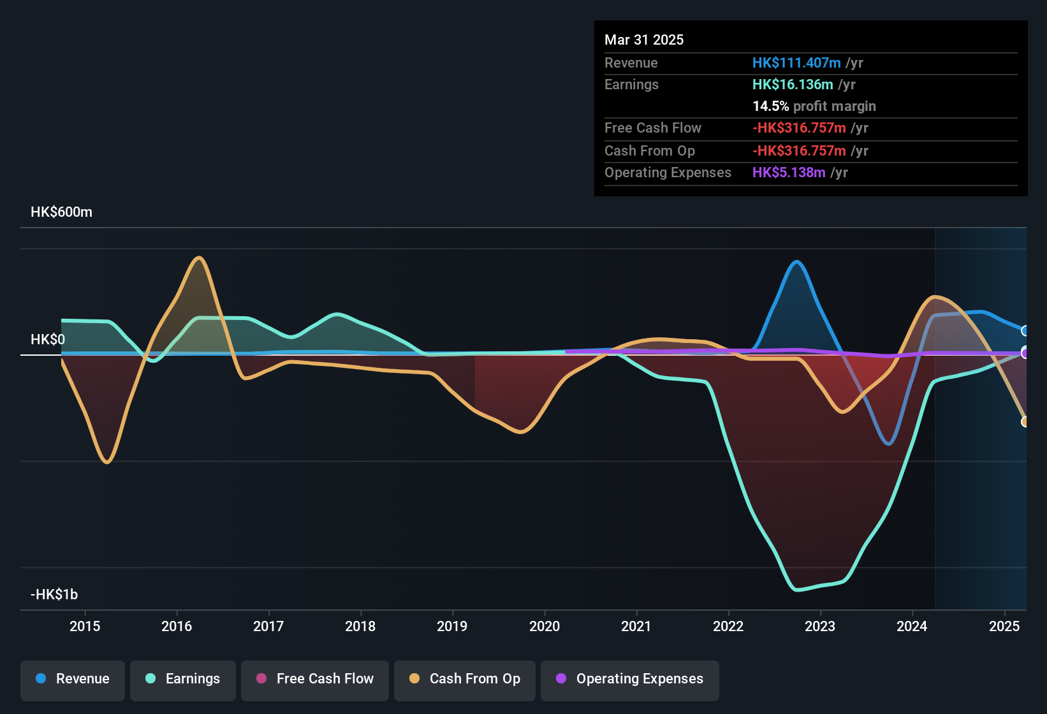The height and width of the screenshot is (714, 1047).
Task: Select the orange Cash From Op dot icon
Action: (x=415, y=679)
